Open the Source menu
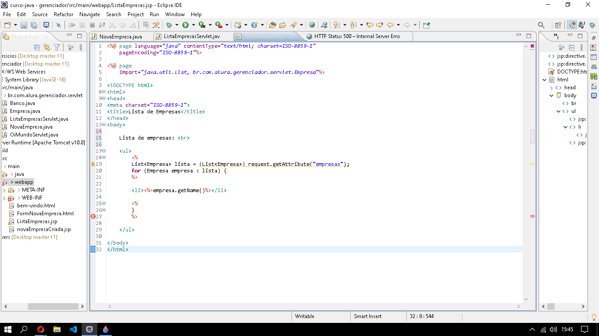 (40, 14)
